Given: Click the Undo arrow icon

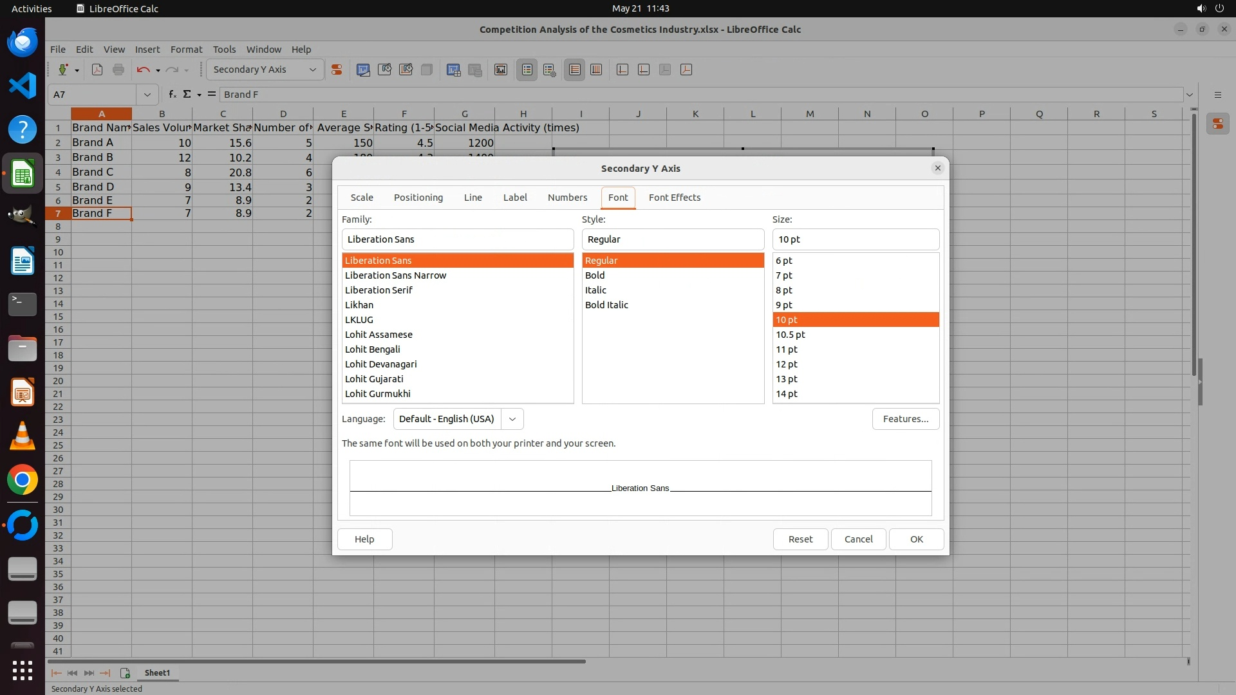Looking at the screenshot, I should coord(143,69).
